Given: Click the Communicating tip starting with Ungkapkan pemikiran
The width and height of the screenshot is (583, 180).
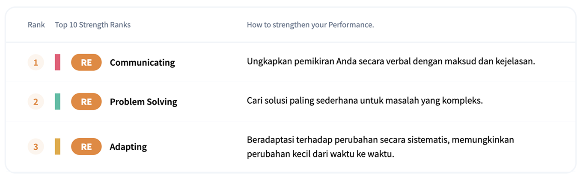Looking at the screenshot, I should tap(391, 61).
